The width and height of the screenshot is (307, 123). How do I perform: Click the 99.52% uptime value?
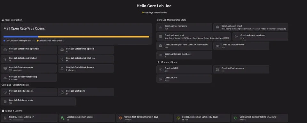[185, 119]
